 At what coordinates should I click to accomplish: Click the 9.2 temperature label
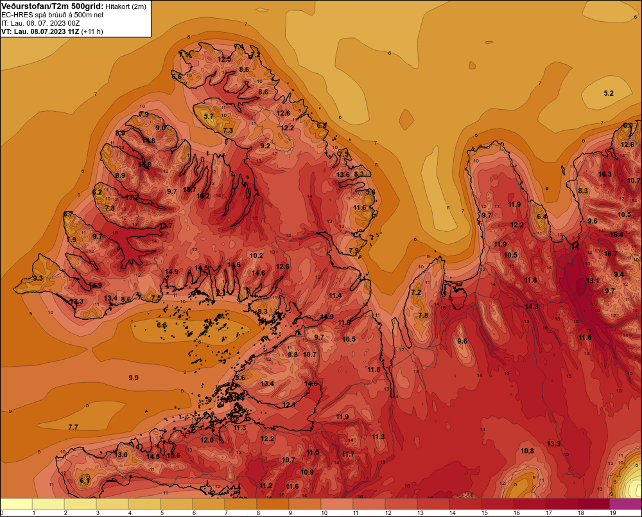(x=265, y=146)
